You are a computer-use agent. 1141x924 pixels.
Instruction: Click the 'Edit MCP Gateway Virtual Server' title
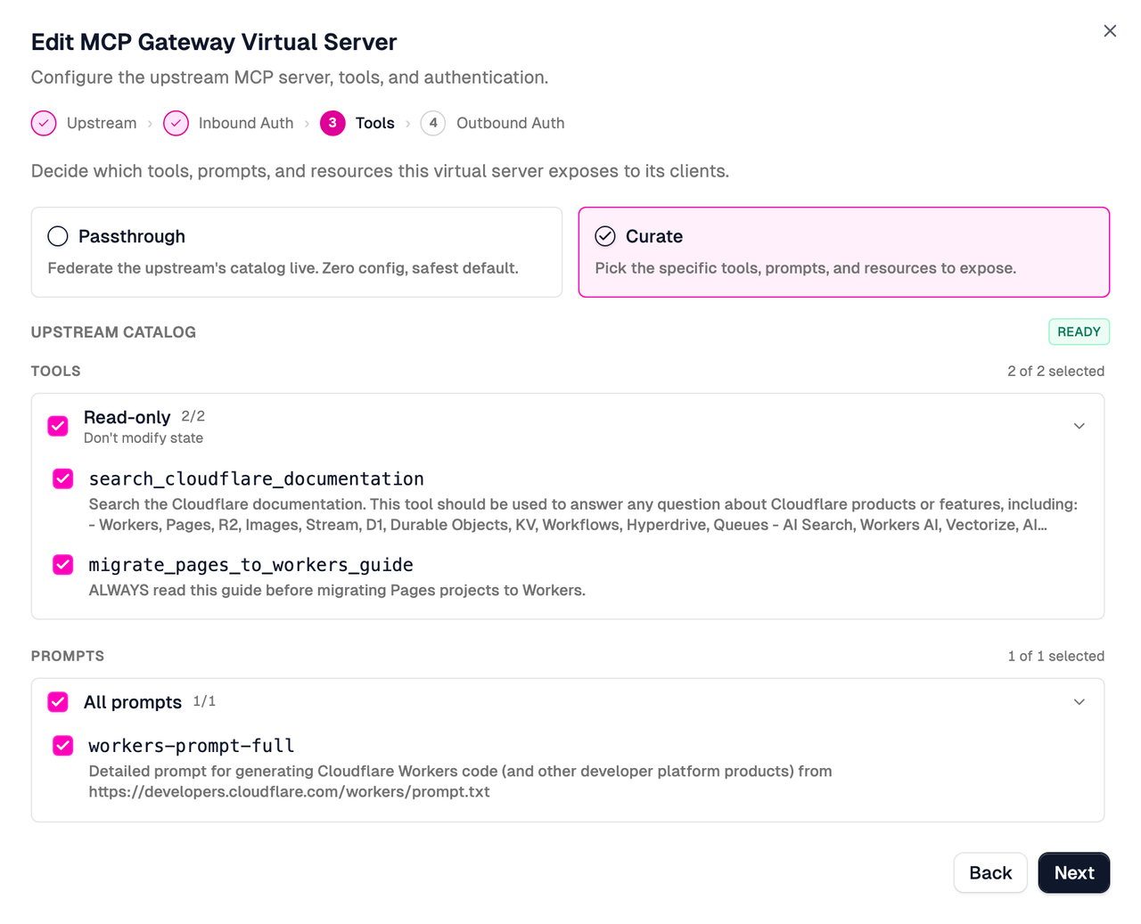214,42
